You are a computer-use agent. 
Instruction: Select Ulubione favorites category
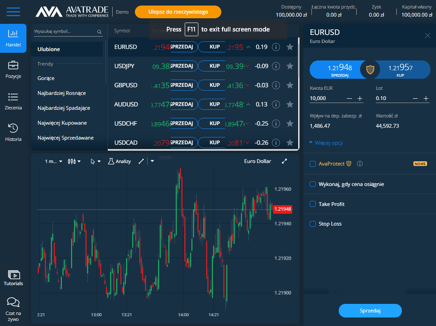click(x=67, y=49)
